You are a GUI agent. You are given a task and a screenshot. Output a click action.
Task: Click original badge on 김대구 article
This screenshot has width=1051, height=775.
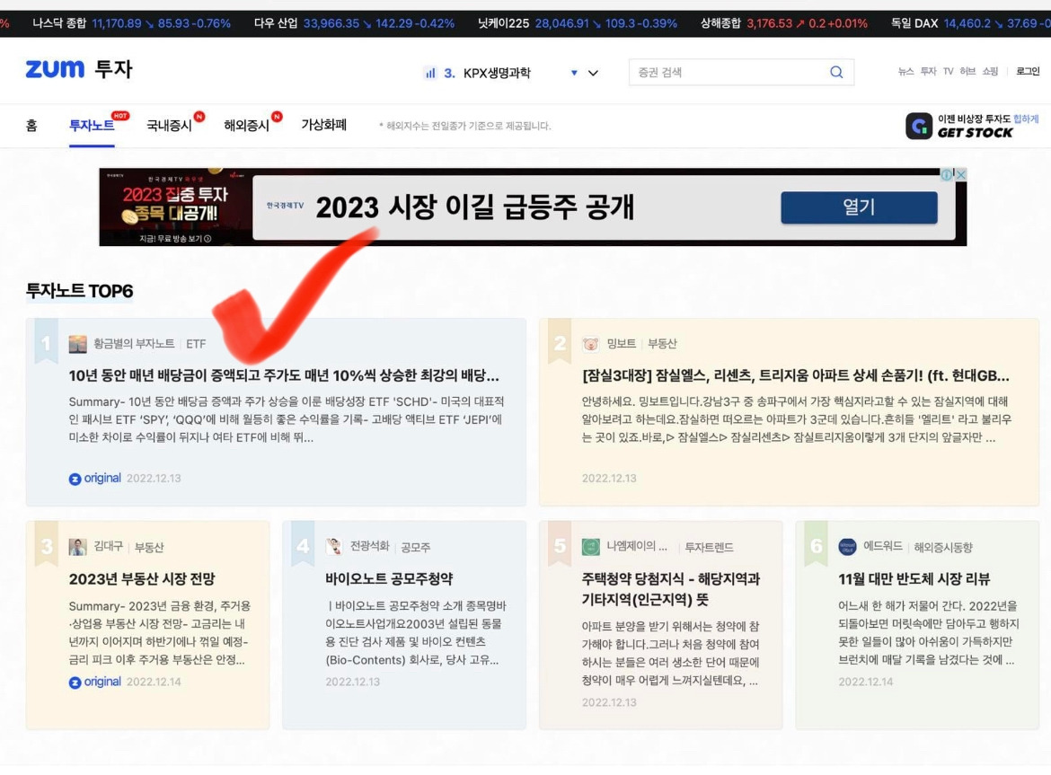pyautogui.click(x=94, y=682)
